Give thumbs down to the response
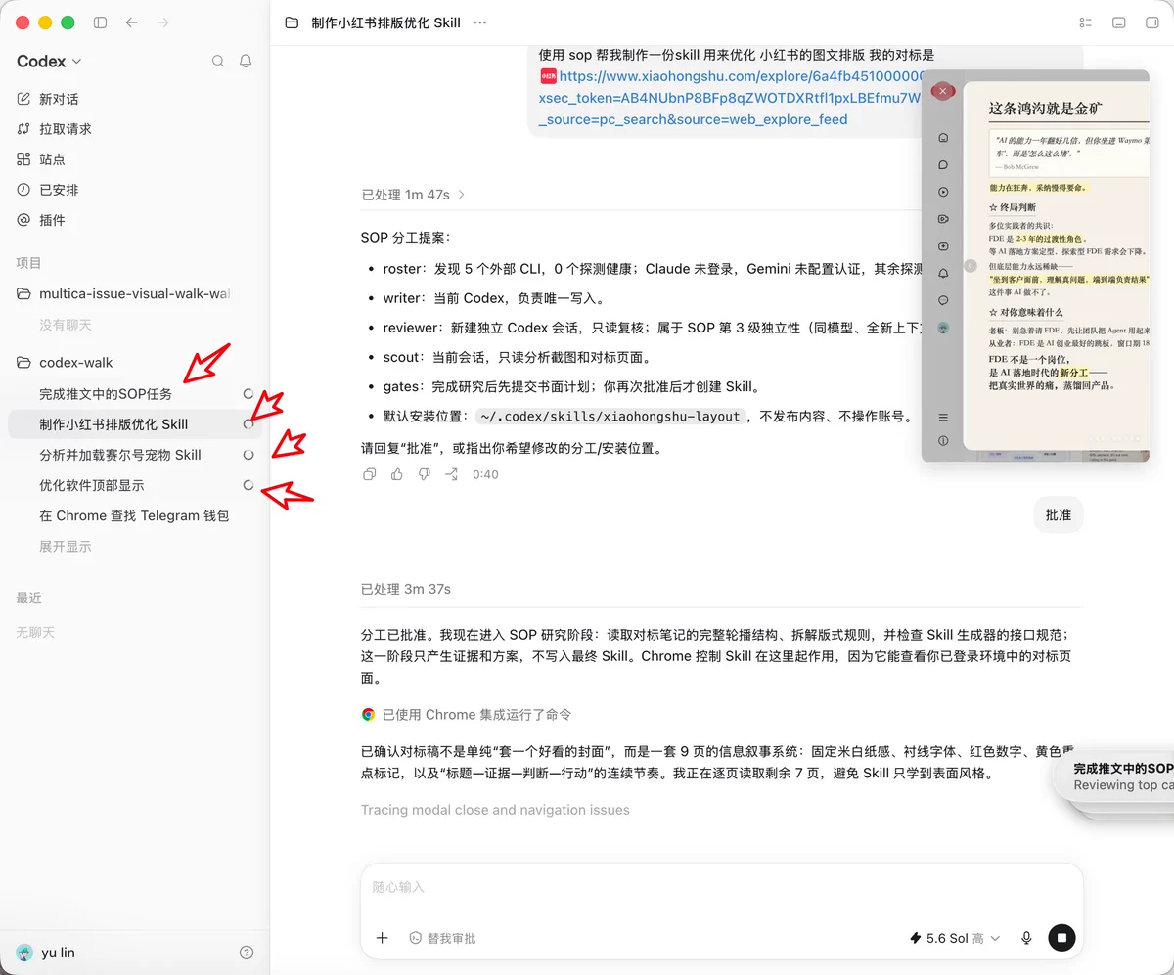This screenshot has height=975, width=1174. [424, 474]
